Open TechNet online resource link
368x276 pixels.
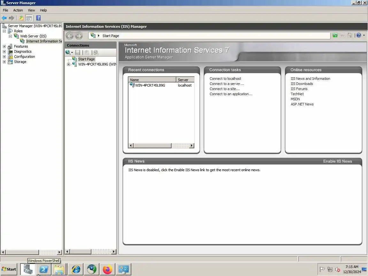tap(297, 94)
